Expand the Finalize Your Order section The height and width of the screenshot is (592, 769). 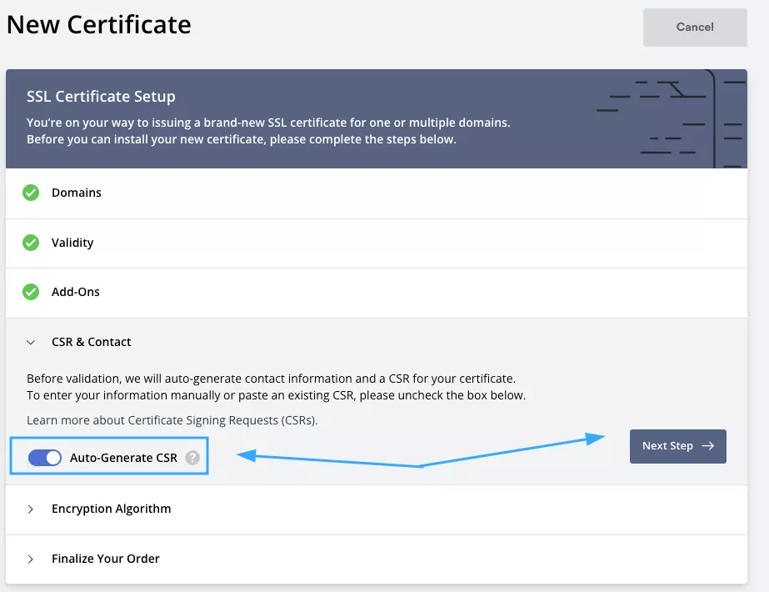click(31, 559)
